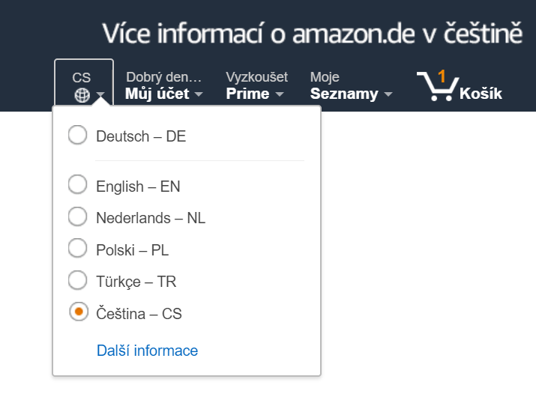Open the Můj účet account menu

(164, 85)
